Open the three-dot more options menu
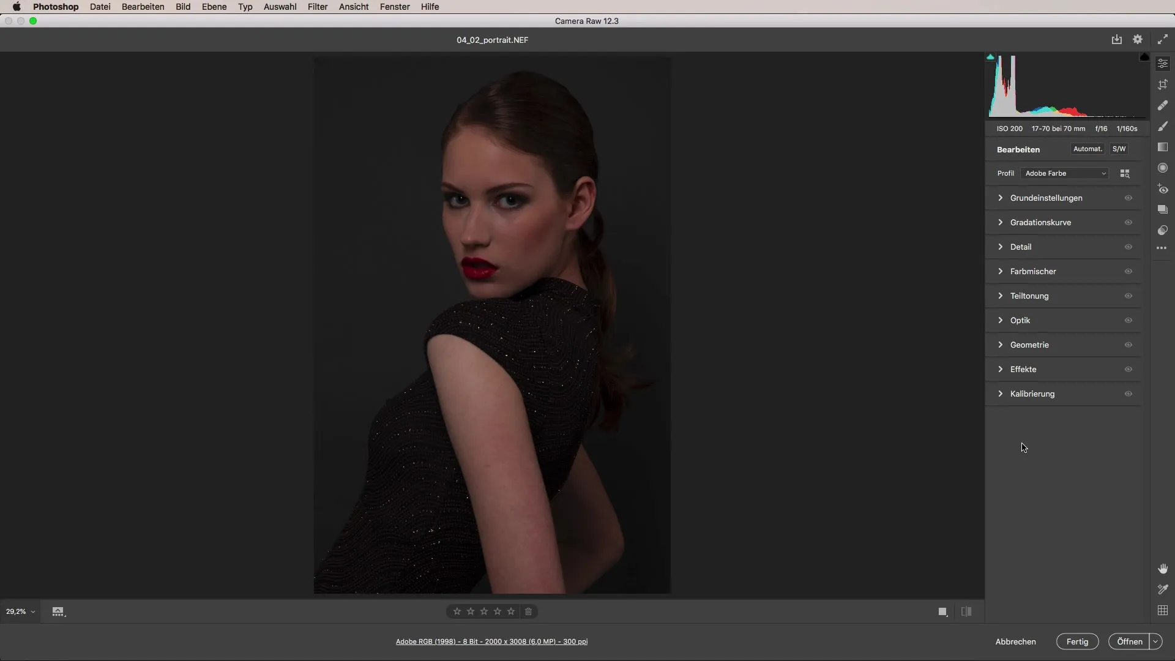Viewport: 1175px width, 661px height. pos(1162,248)
